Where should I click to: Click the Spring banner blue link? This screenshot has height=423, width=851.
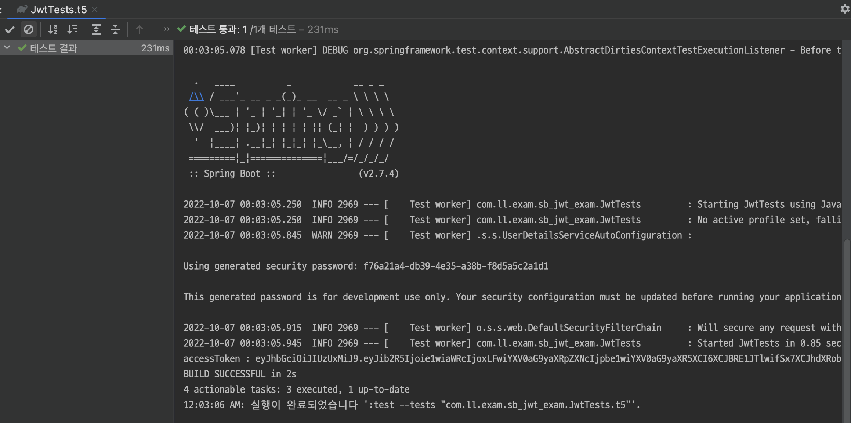coord(196,97)
